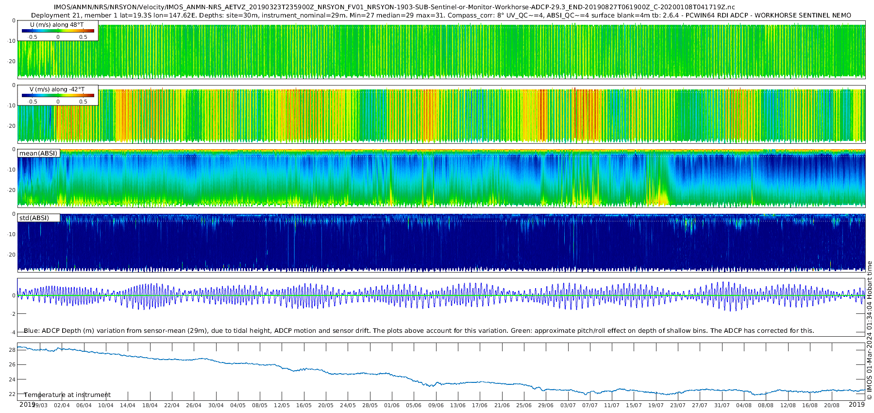Click the "04/08" date tick label
Screen dimensions: 874x413
(x=744, y=405)
